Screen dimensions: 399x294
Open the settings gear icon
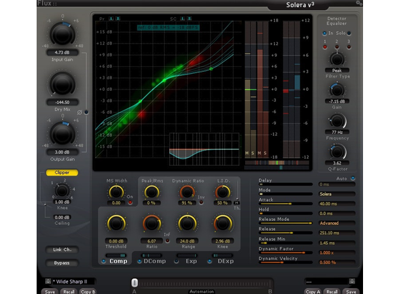[359, 3]
